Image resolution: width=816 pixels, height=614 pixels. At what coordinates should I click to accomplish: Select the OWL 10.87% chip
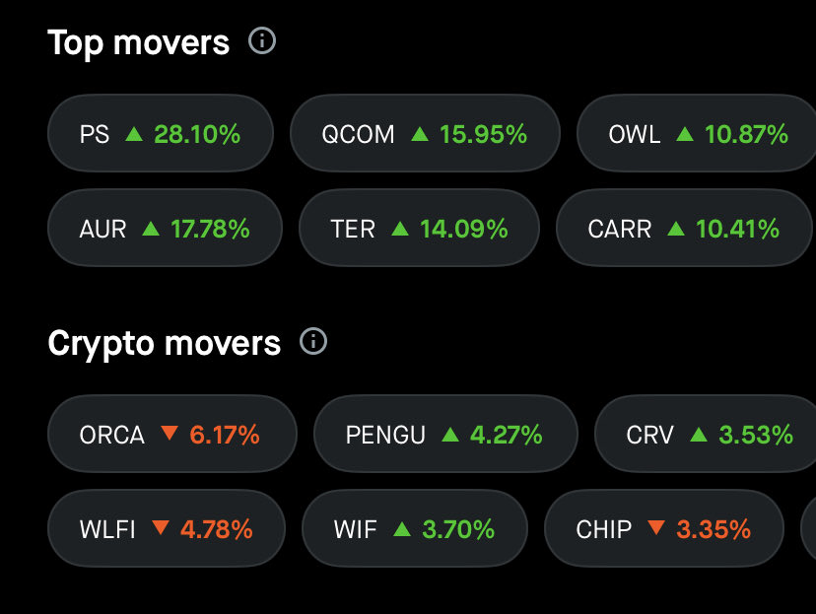(697, 133)
